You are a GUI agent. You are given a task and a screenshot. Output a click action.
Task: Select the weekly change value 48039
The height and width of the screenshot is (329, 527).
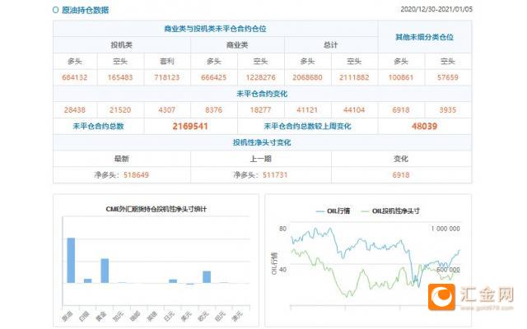coord(425,126)
